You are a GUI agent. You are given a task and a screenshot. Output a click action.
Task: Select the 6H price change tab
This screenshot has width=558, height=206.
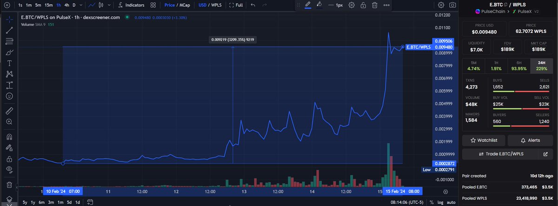point(519,66)
